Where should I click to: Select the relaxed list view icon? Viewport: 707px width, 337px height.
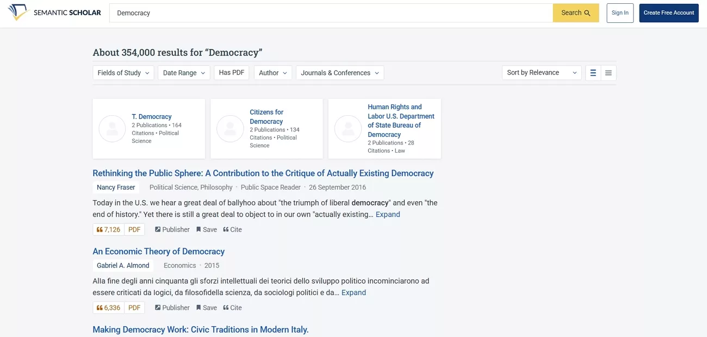pos(593,72)
